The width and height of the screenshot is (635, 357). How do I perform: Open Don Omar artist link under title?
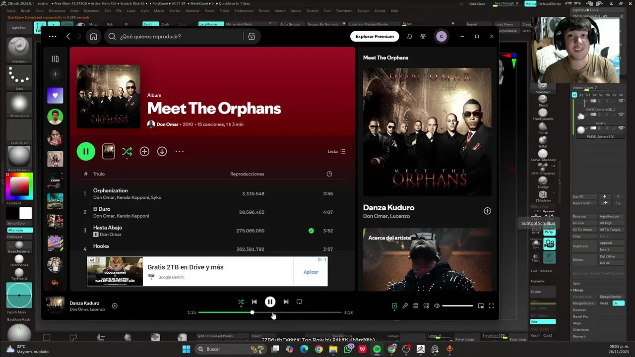pyautogui.click(x=167, y=124)
